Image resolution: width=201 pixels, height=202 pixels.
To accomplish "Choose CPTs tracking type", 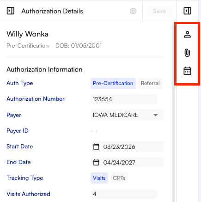I will (x=119, y=178).
